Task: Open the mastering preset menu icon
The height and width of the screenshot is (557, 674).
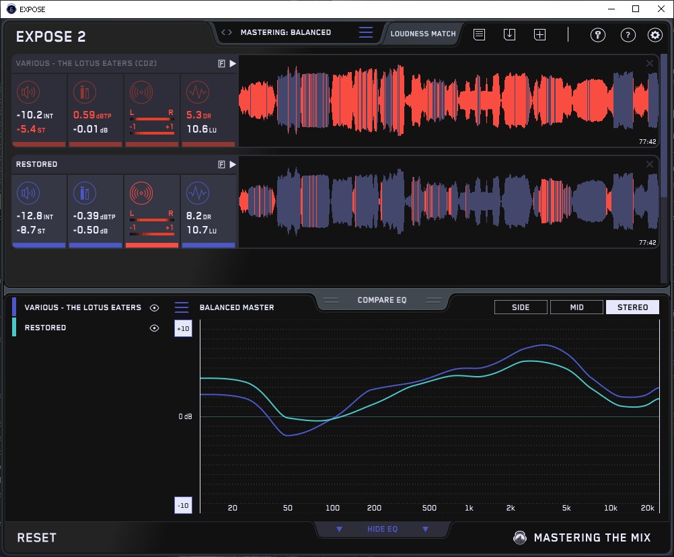Action: [366, 32]
